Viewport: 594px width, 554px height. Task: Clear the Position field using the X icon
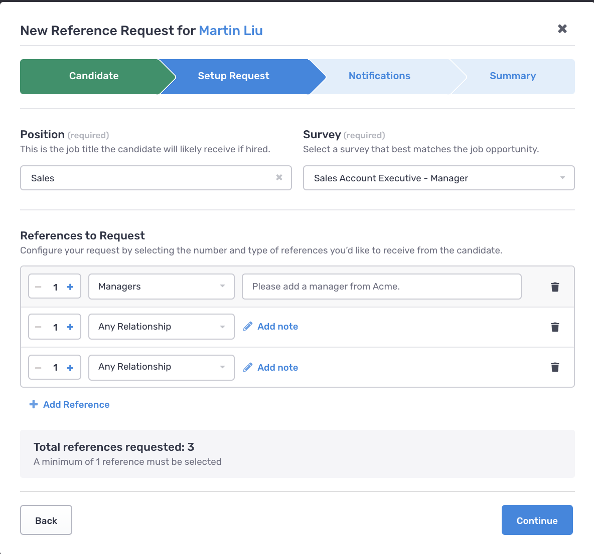[279, 177]
